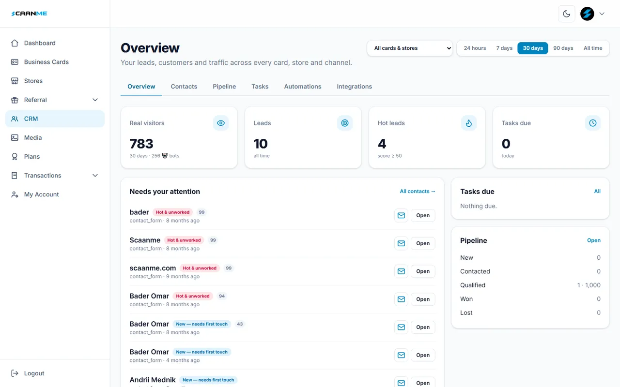Open the Scaanme contact
The image size is (620, 387).
[423, 243]
